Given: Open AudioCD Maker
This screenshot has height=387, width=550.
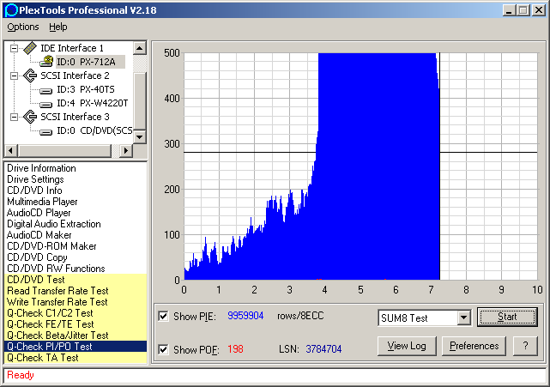Looking at the screenshot, I should tap(39, 235).
